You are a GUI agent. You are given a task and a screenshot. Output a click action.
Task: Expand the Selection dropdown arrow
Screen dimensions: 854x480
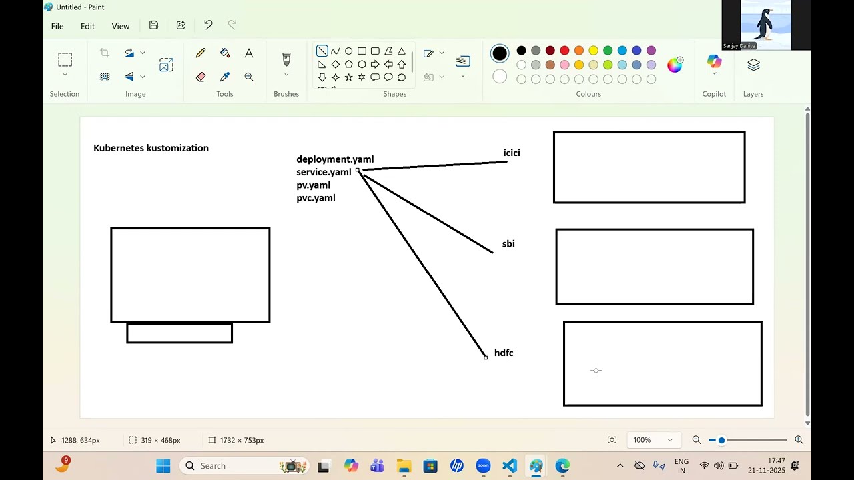(65, 75)
